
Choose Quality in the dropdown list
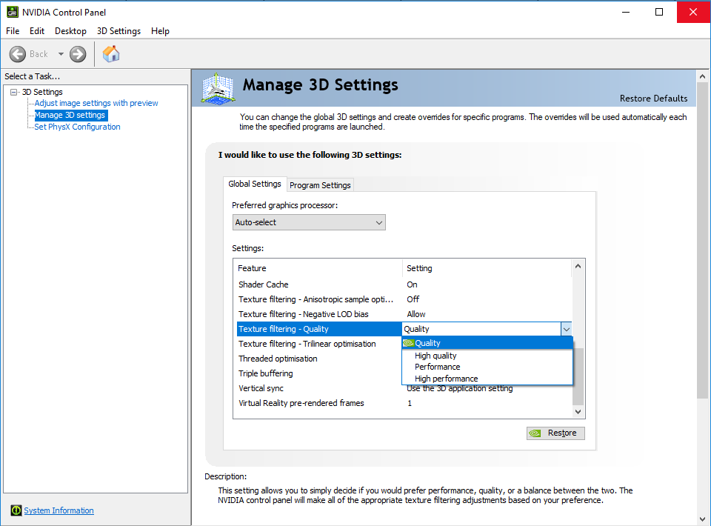[487, 343]
